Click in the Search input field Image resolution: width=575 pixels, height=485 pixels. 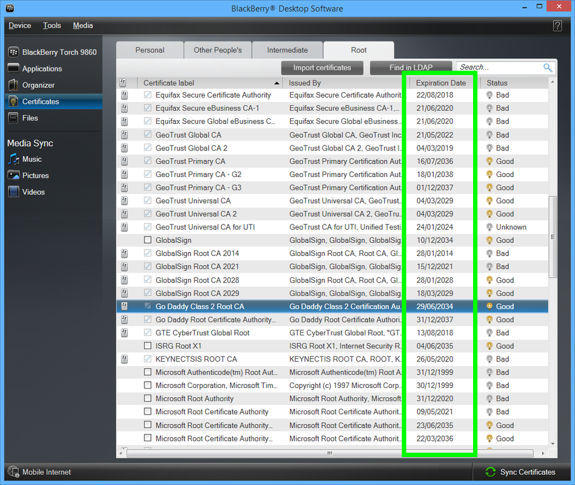(x=499, y=67)
